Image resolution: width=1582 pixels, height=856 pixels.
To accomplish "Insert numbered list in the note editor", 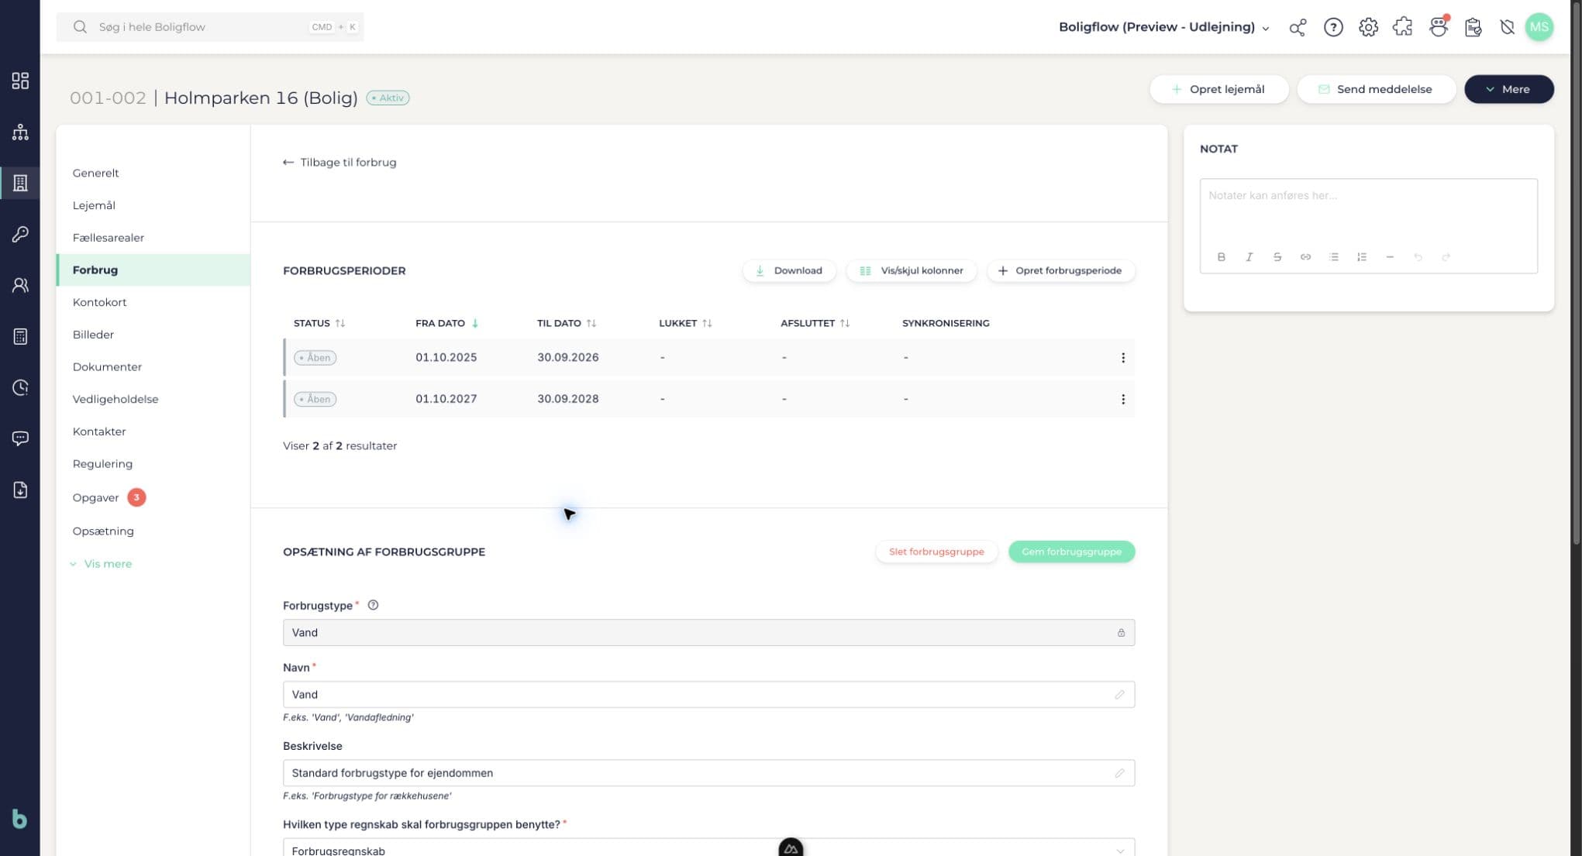I will pos(1362,257).
